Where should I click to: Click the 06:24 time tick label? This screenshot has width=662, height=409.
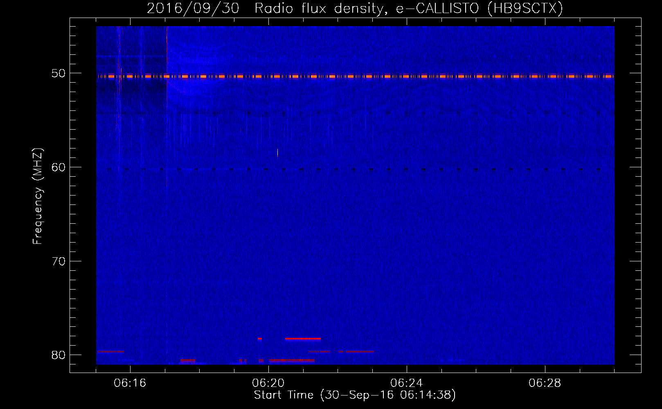(x=407, y=383)
